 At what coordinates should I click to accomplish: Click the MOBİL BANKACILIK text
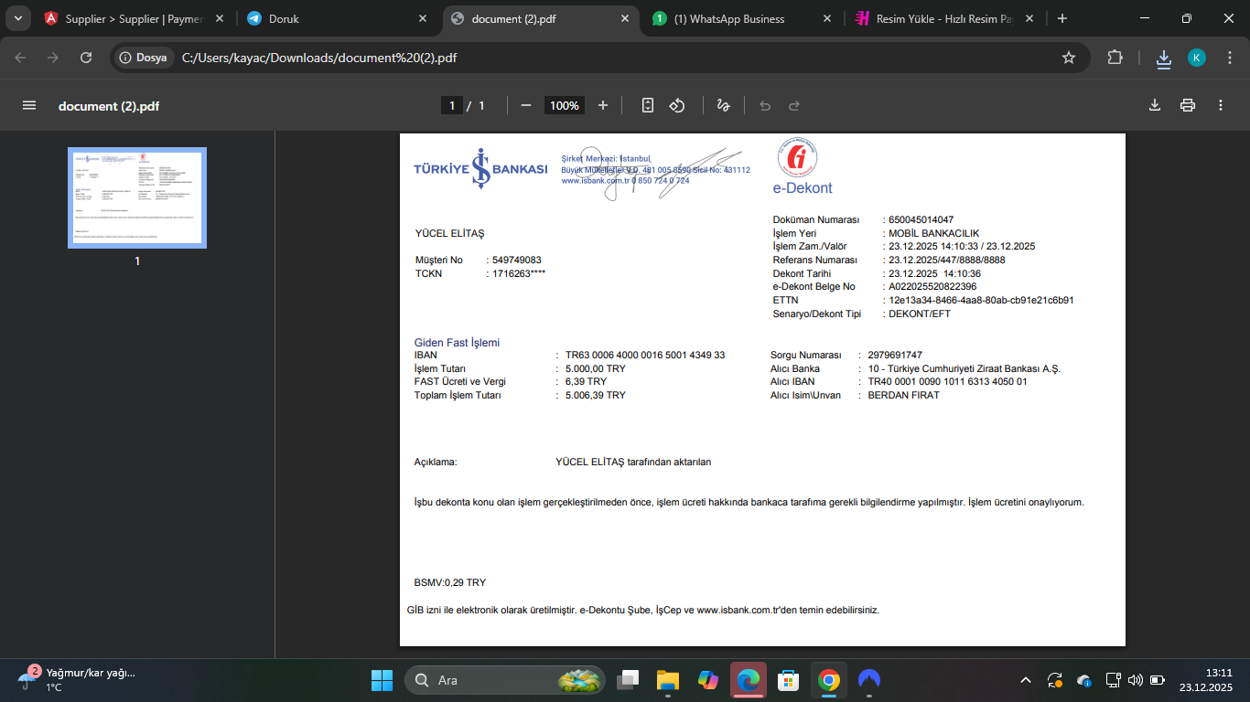pos(933,234)
